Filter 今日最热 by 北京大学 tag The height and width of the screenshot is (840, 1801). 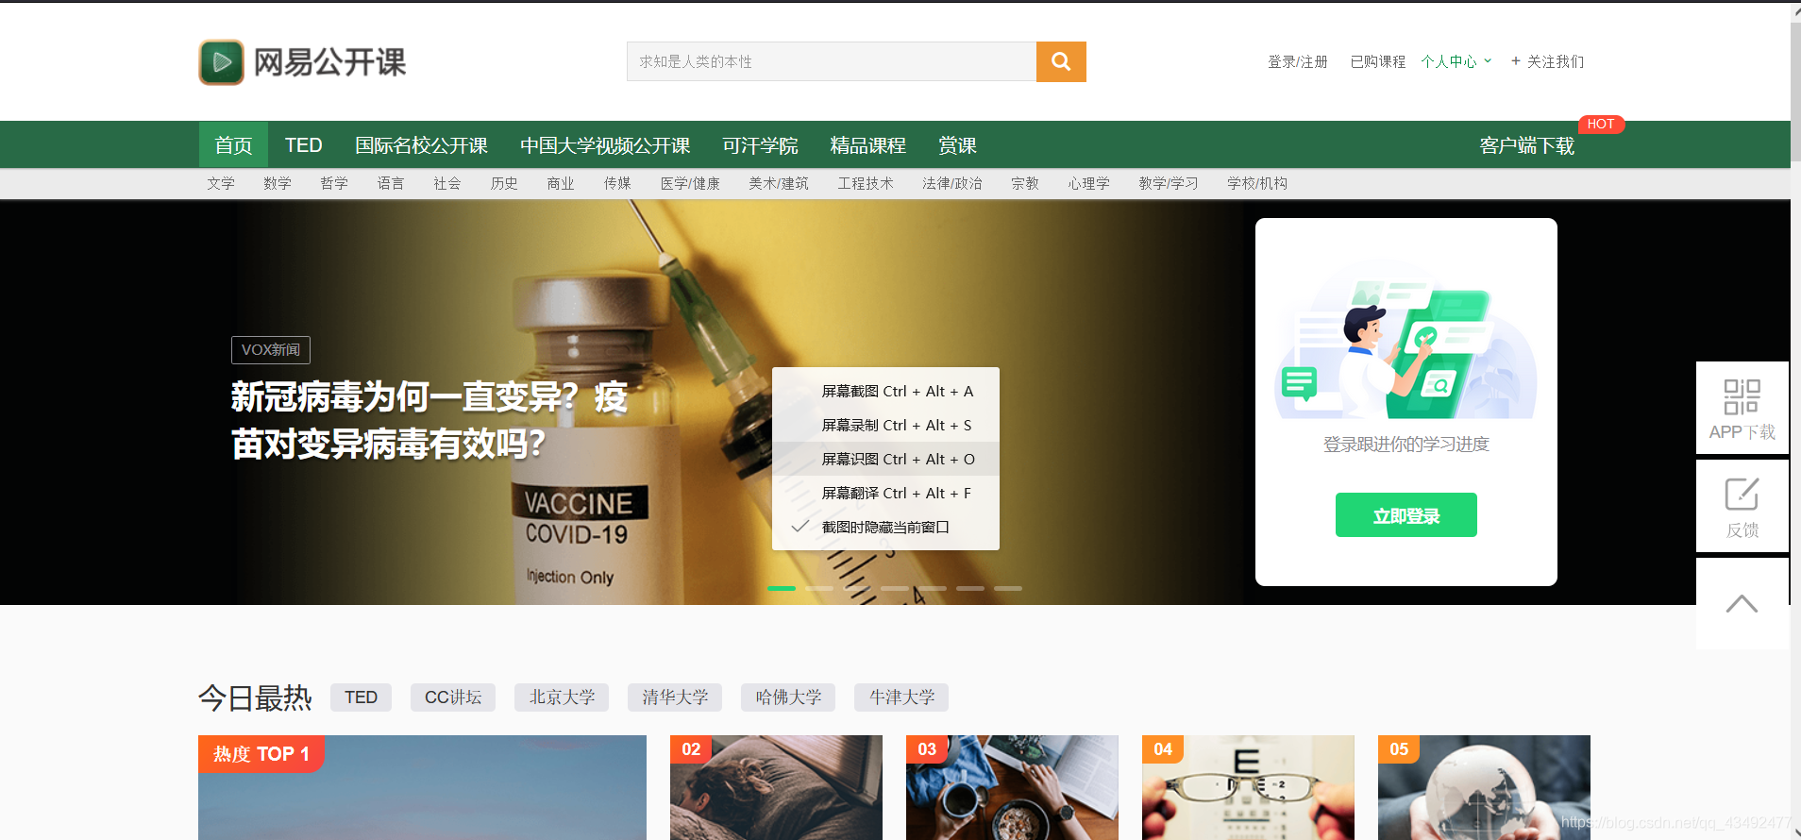coord(562,697)
